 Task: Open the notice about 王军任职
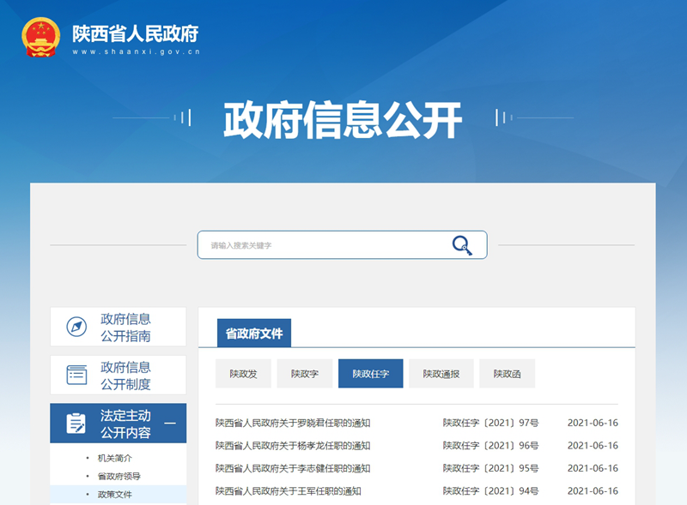[x=289, y=491]
